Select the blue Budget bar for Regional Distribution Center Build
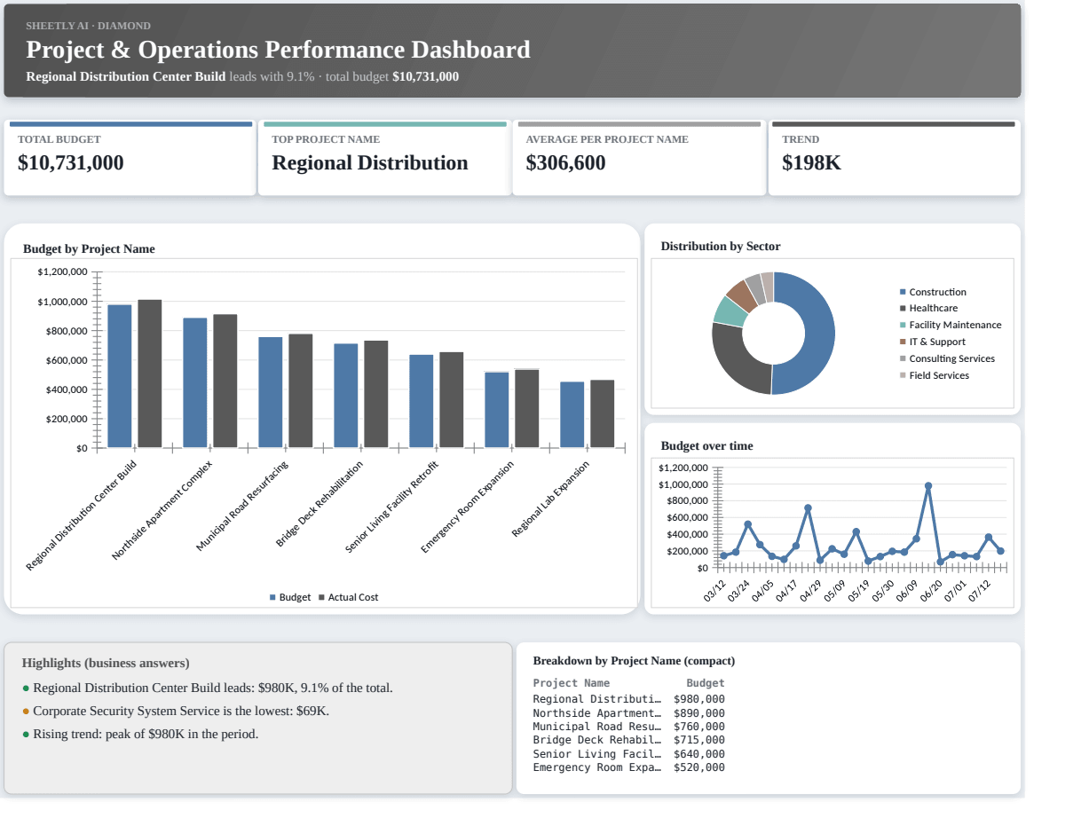The width and height of the screenshot is (1089, 818). click(x=120, y=376)
